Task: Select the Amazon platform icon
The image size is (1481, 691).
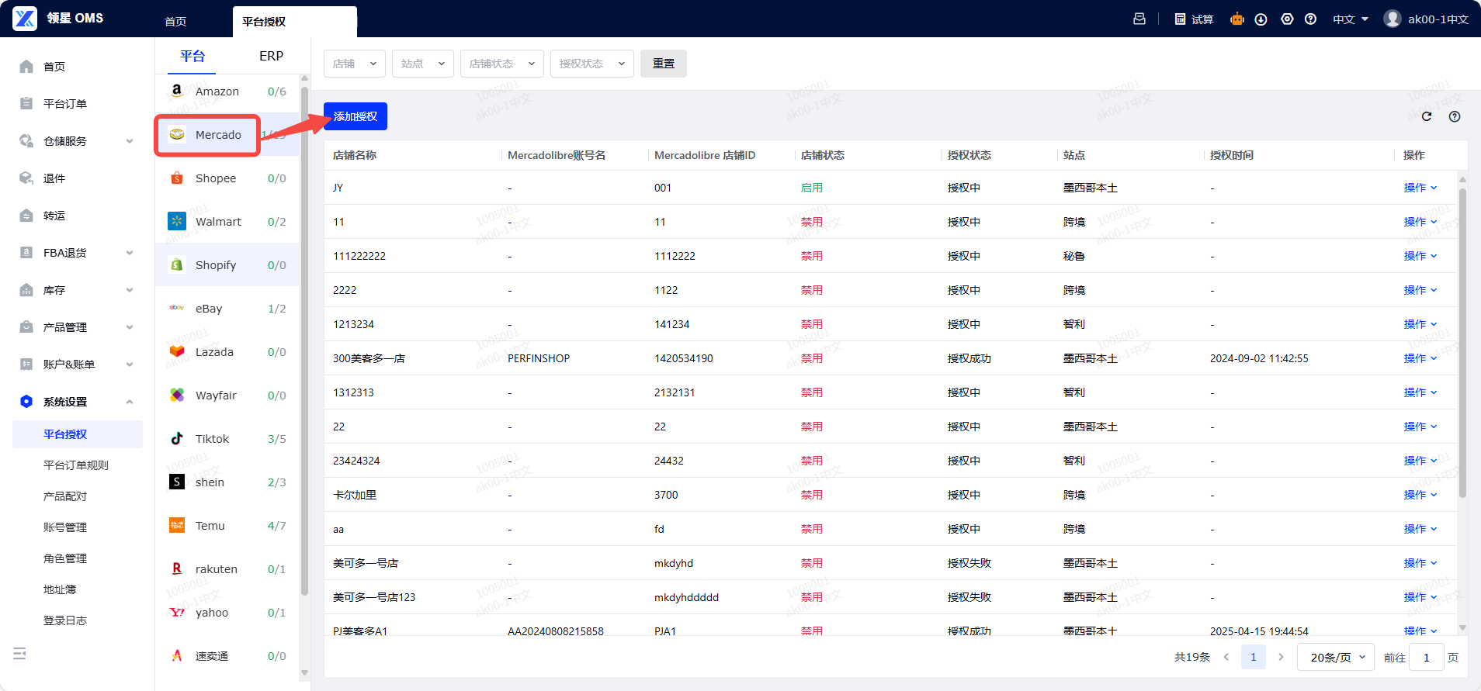Action: (x=177, y=91)
